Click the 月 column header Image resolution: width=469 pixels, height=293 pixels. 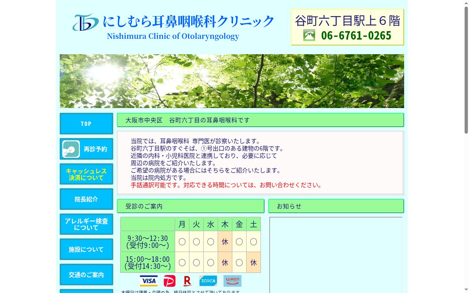182,224
